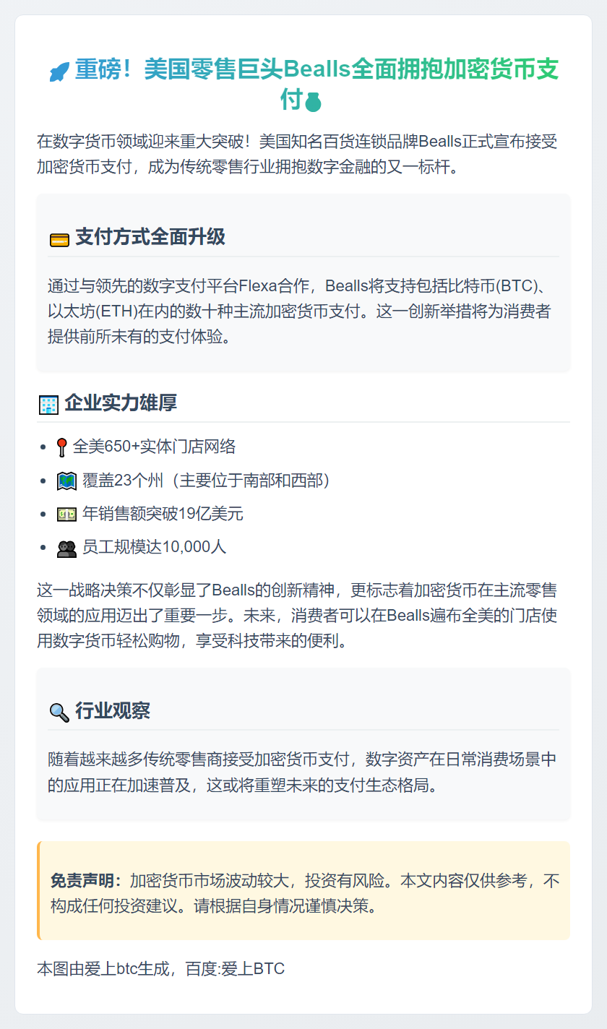Click the pushpin icon next to 全美650+实体门店网络
This screenshot has width=607, height=1029.
(61, 448)
